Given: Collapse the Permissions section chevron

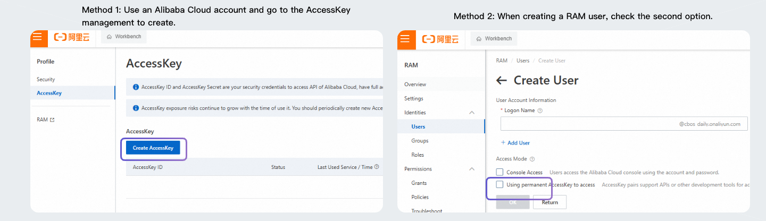Looking at the screenshot, I should 471,169.
